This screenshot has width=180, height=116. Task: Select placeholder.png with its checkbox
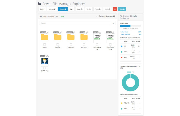coord(110,44)
